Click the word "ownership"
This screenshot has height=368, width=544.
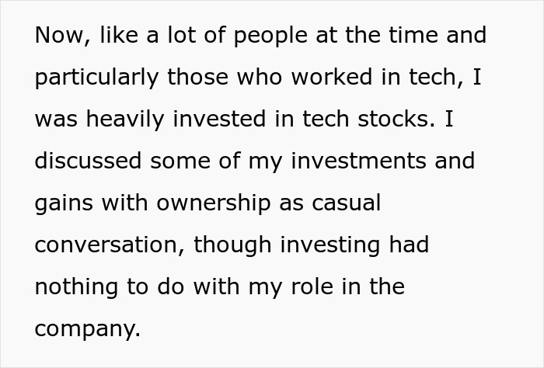coord(214,203)
